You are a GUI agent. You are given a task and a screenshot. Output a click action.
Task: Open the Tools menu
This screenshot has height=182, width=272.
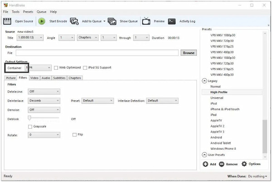pos(15,12)
